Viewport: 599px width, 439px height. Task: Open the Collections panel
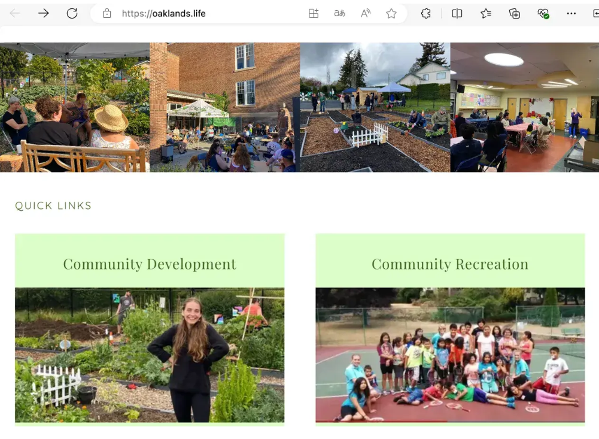click(514, 13)
